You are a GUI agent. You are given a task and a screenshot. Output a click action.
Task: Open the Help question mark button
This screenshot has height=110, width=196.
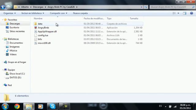[191, 13]
